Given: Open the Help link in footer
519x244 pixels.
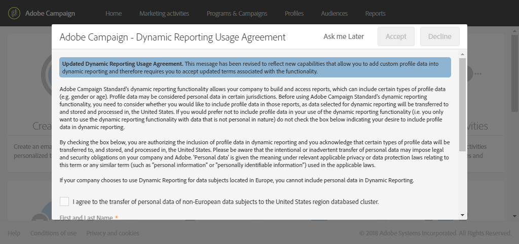Looking at the screenshot, I should point(14,233).
